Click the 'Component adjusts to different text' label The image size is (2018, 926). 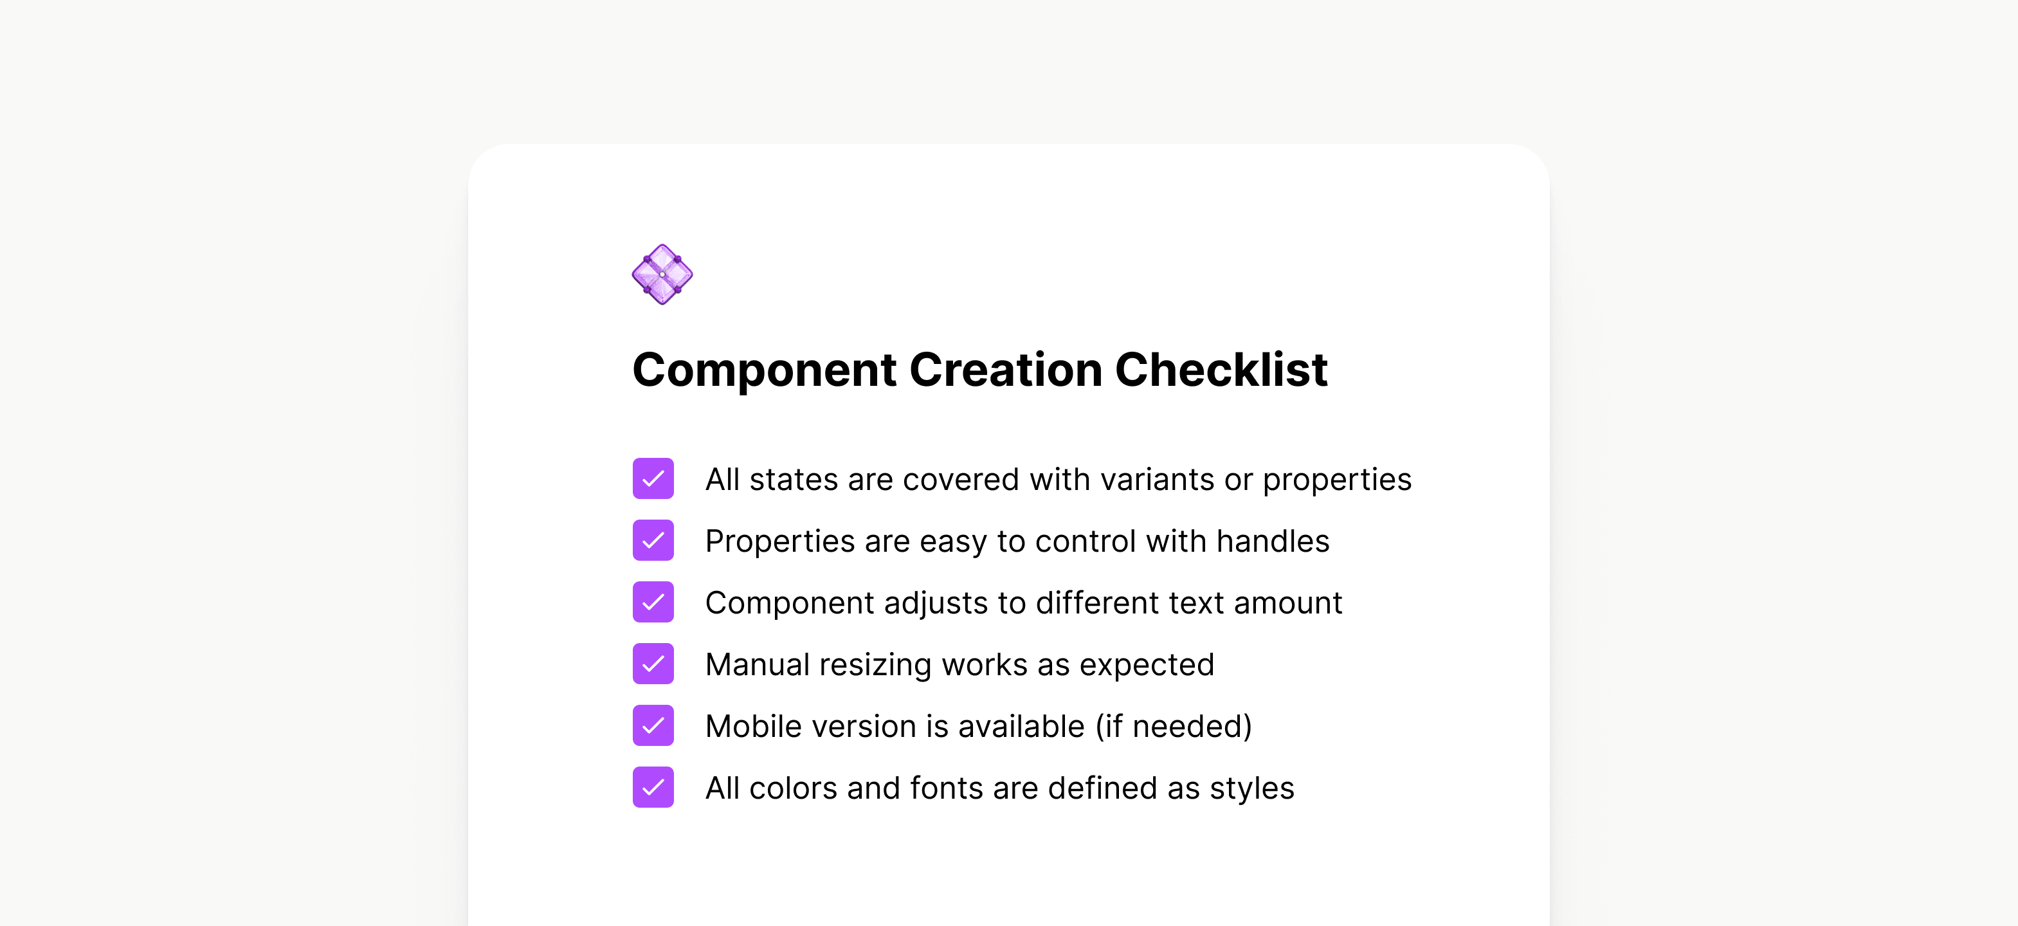[1024, 603]
